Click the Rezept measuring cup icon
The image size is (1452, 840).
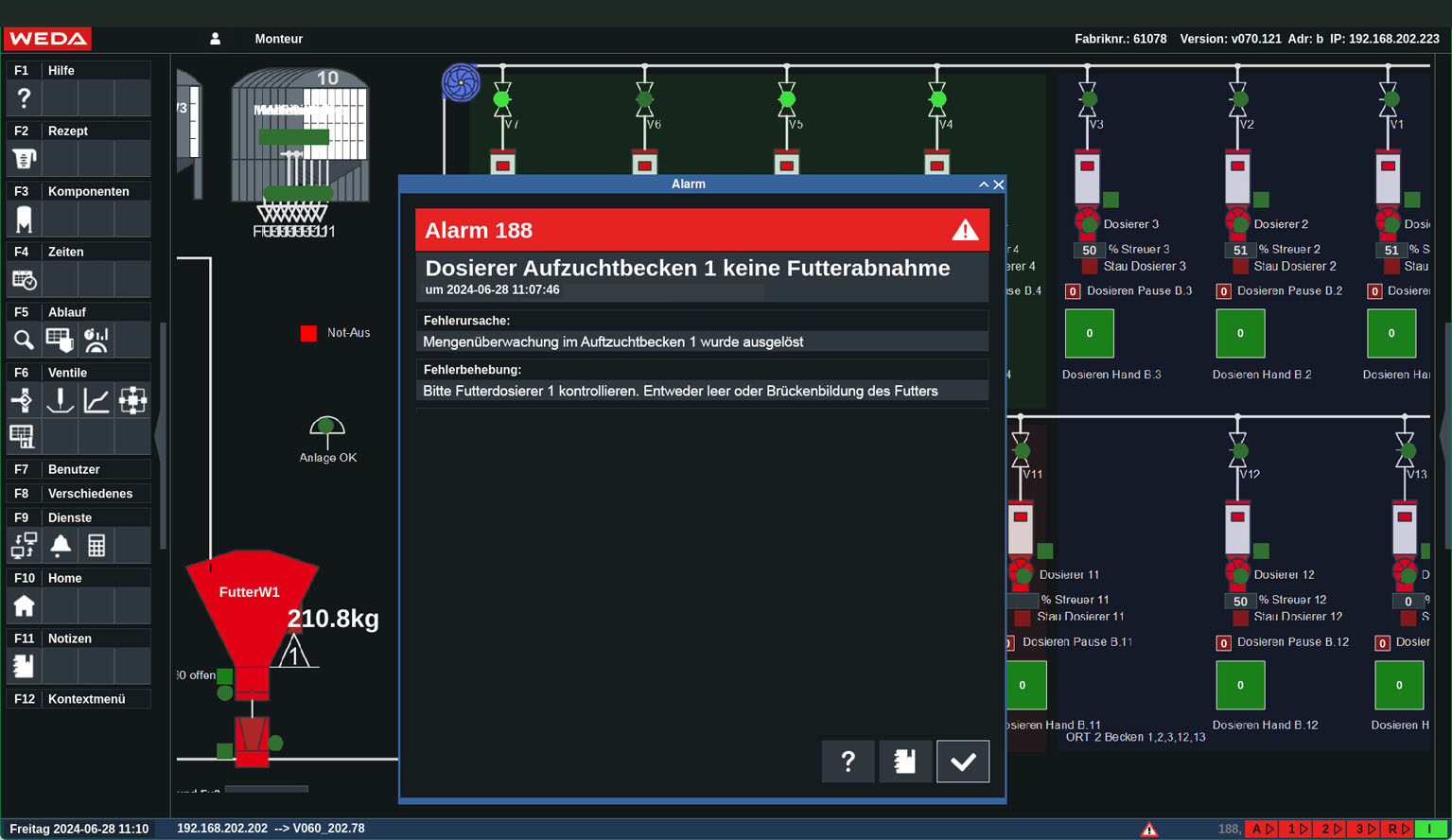pos(24,158)
